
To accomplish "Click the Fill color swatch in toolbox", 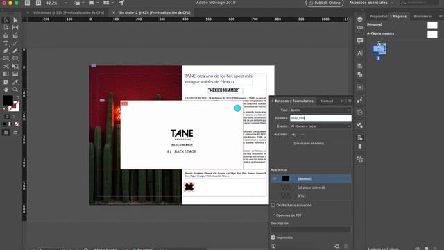I will point(8,100).
